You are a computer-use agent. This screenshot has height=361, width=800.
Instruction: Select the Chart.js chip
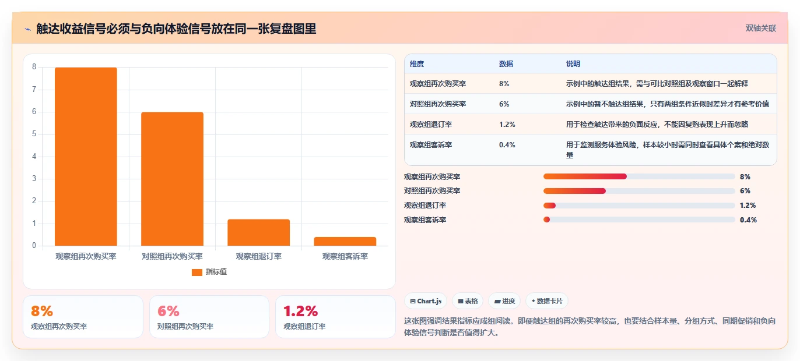[x=426, y=301]
